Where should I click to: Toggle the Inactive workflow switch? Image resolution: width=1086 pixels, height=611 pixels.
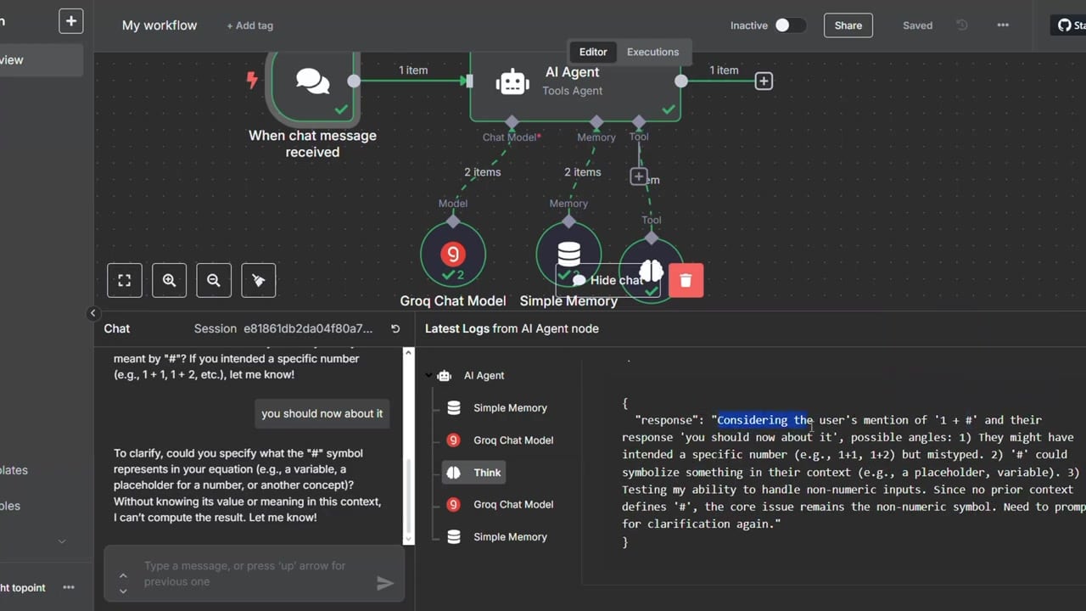[x=790, y=25]
